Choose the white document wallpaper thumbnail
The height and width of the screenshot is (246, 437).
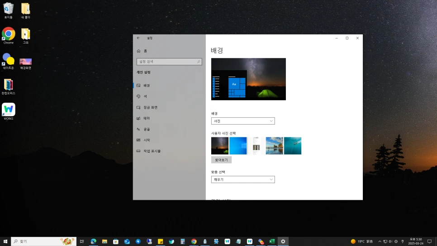click(x=256, y=146)
